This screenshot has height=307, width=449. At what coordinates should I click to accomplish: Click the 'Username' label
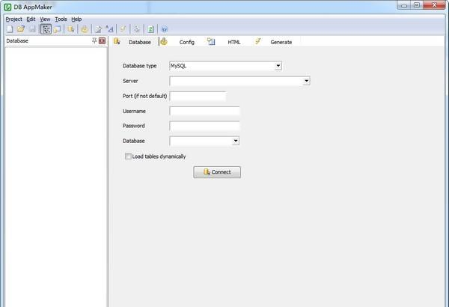tap(134, 112)
